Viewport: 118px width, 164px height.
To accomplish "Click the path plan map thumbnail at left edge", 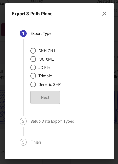I will (x=2, y=107).
